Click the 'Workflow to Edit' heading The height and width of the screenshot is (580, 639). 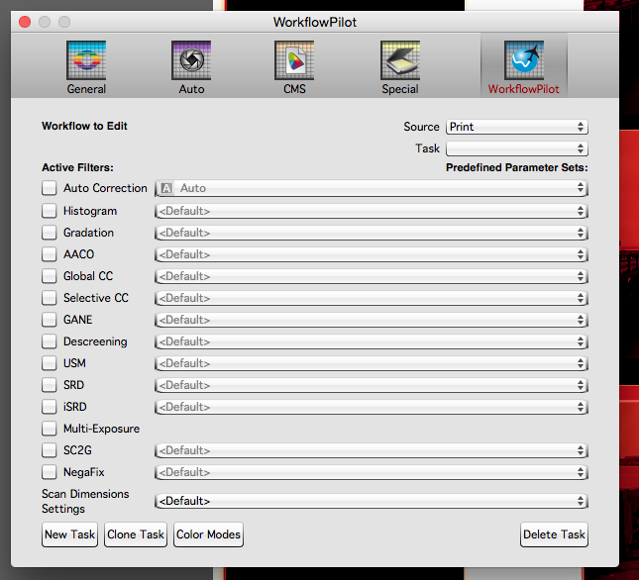tap(84, 126)
